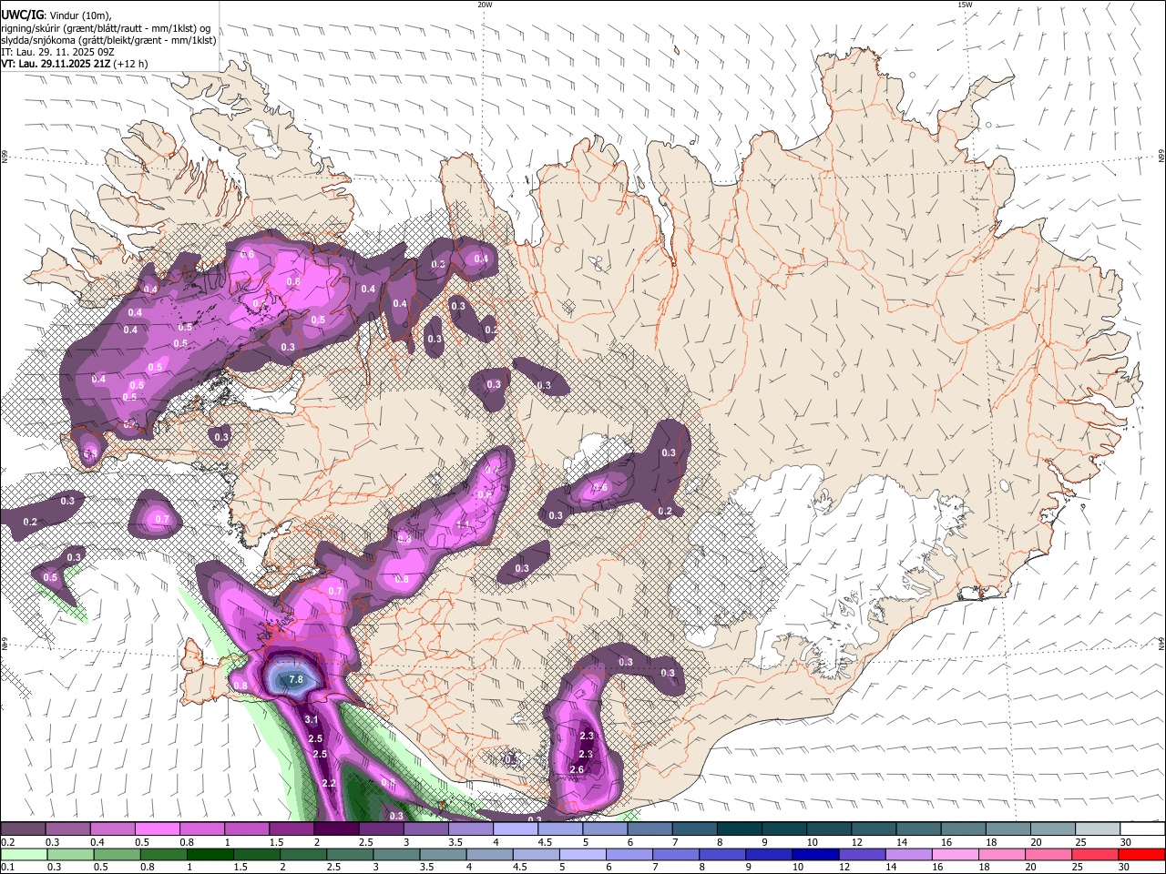The image size is (1166, 874).
Task: Select the pale green 0.1 swatch in rain legend
Action: point(24,854)
